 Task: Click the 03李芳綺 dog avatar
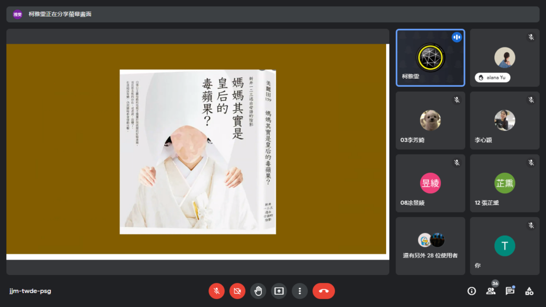tap(430, 120)
